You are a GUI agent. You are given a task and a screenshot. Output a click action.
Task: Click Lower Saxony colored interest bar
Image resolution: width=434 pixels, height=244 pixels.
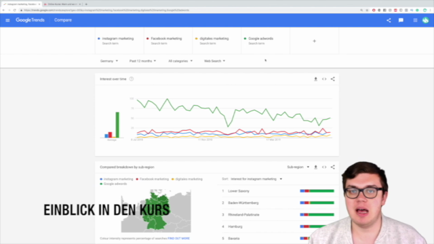pos(317,191)
